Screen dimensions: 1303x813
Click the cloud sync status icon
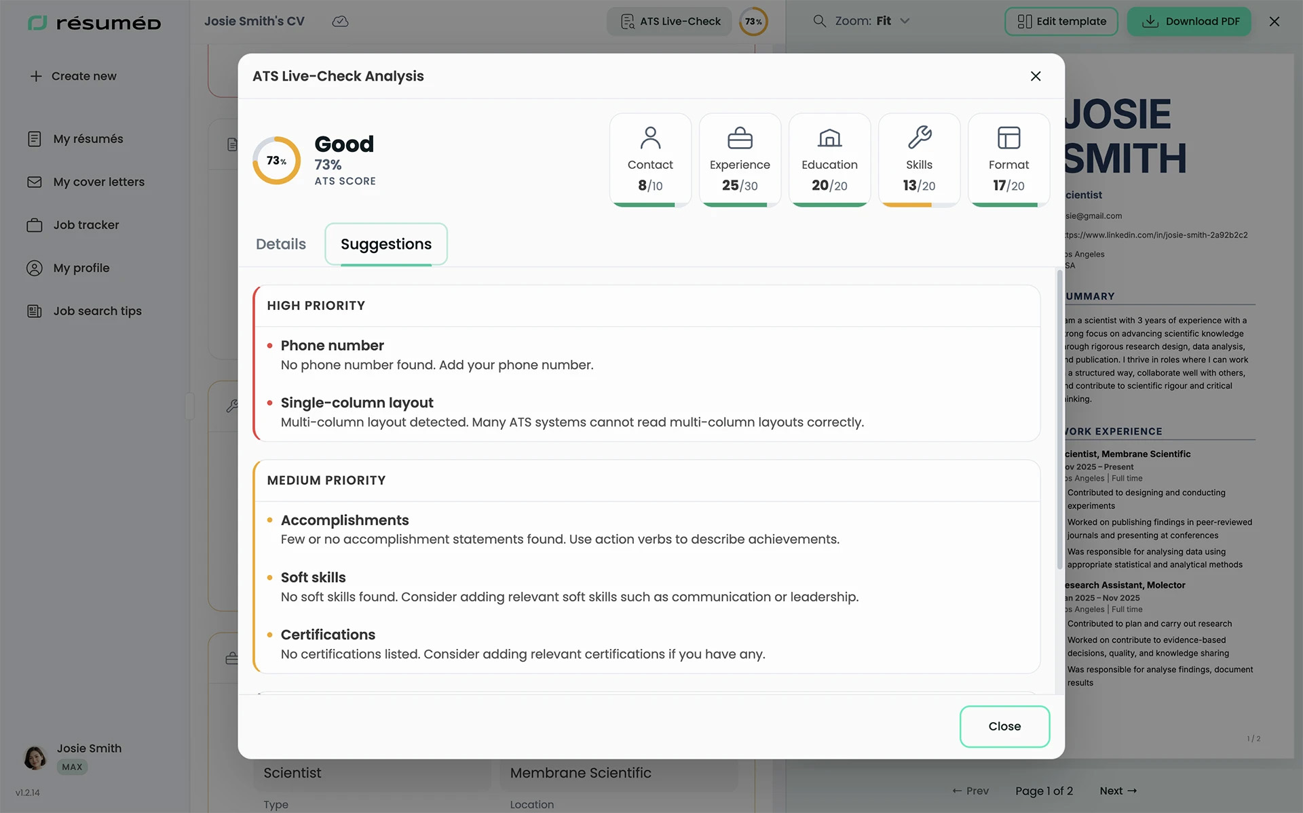click(x=340, y=22)
